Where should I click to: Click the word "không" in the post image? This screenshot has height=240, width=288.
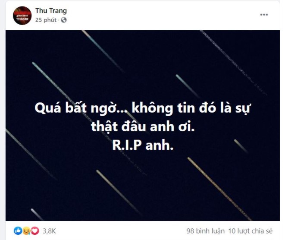[x=153, y=108]
